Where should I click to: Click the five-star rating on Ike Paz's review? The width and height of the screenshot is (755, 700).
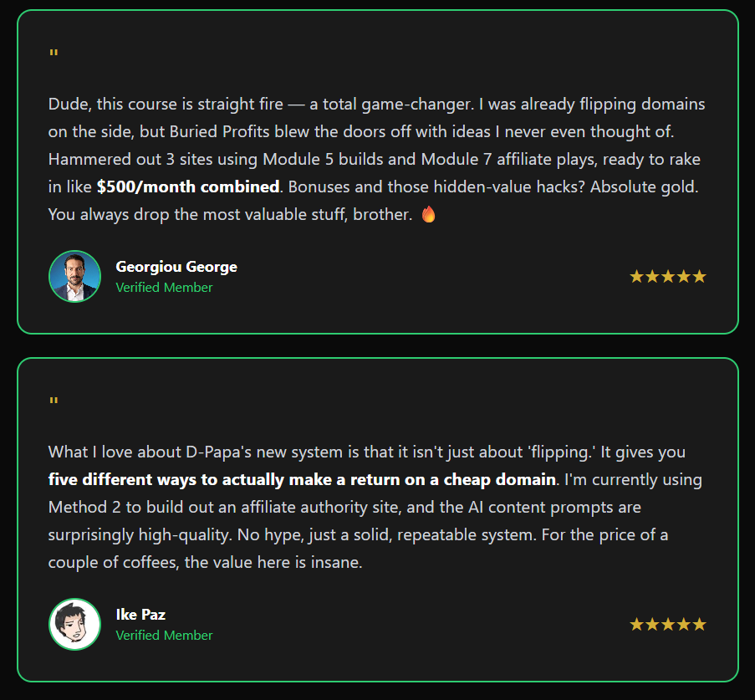(x=667, y=625)
